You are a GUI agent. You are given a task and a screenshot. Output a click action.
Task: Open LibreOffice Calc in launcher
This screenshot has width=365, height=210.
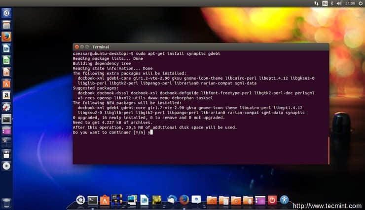pos(6,60)
